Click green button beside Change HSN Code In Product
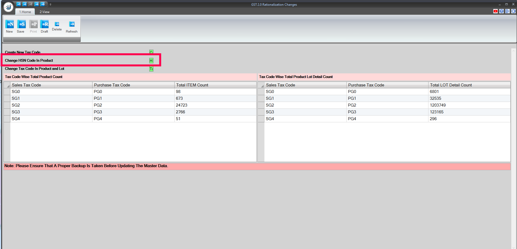The height and width of the screenshot is (249, 517). [x=151, y=60]
